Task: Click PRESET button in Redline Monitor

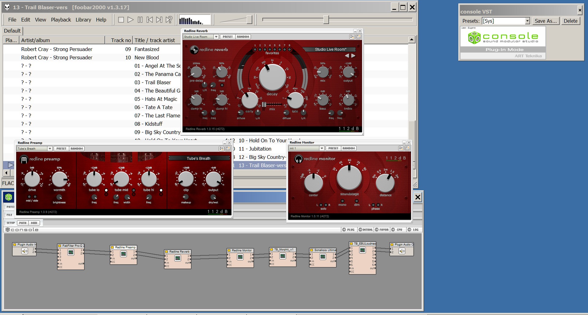Action: coord(333,148)
